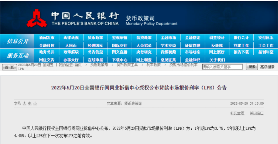Viewport: 278px width, 144px height.
Task: Click 关闭窗口 to close the window
Action: [256, 113]
